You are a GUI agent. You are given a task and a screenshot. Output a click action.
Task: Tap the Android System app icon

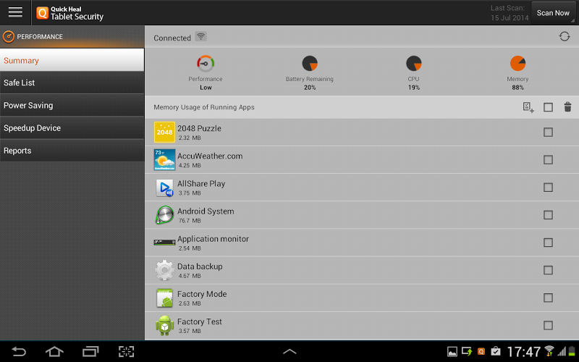[164, 215]
